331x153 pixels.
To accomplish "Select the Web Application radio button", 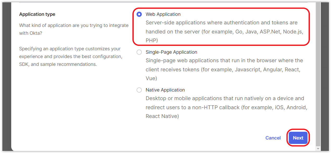I will [139, 14].
